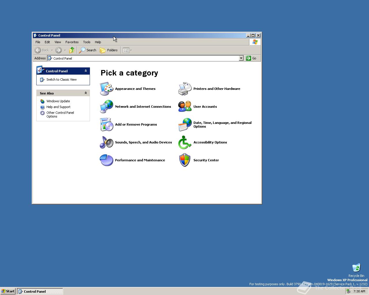Click the Forward arrow button
The image size is (369, 295).
click(x=59, y=50)
